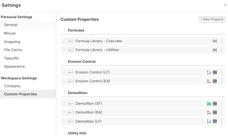Click the linear takeoff icon on Erosion Control (LF)
This screenshot has height=136, width=228.
209,73
